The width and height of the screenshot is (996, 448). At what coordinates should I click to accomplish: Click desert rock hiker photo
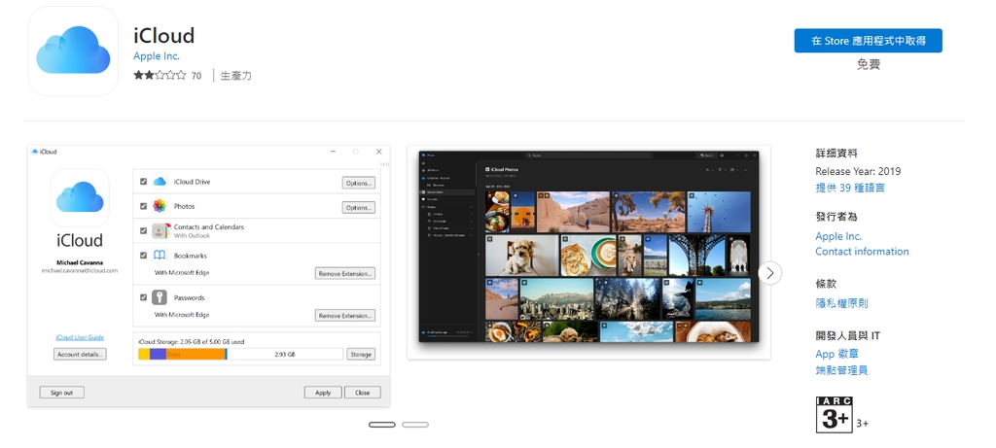coord(573,212)
